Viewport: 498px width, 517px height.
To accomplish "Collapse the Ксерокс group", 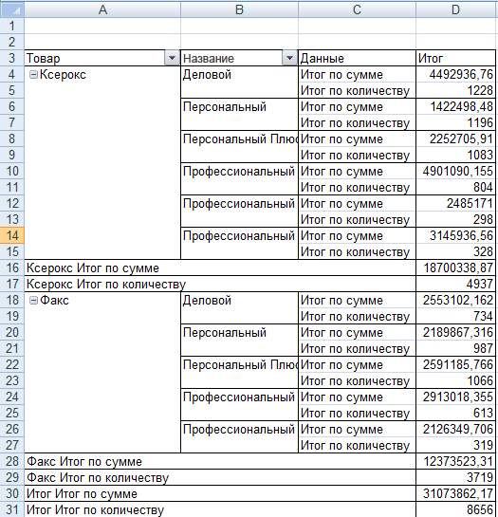I will [33, 75].
